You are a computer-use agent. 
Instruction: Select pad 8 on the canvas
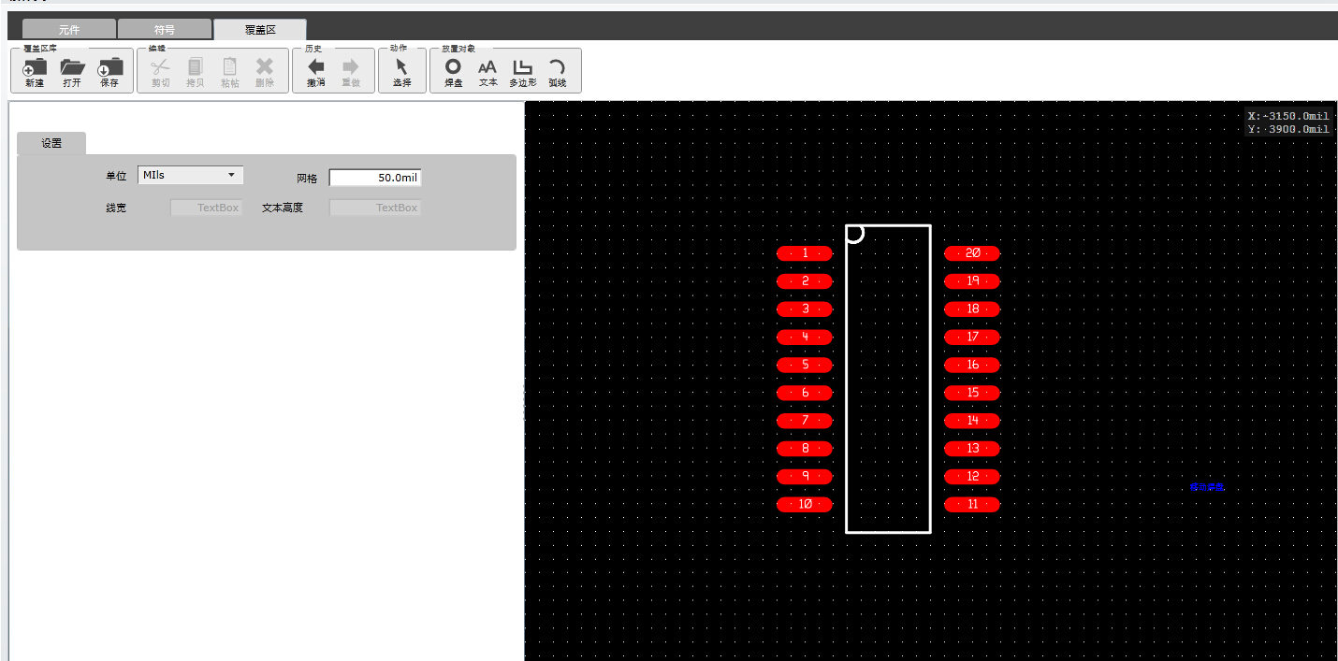(805, 449)
